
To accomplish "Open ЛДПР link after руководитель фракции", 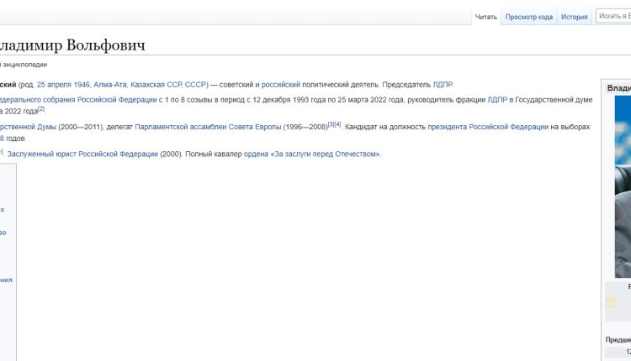I will coord(497,100).
